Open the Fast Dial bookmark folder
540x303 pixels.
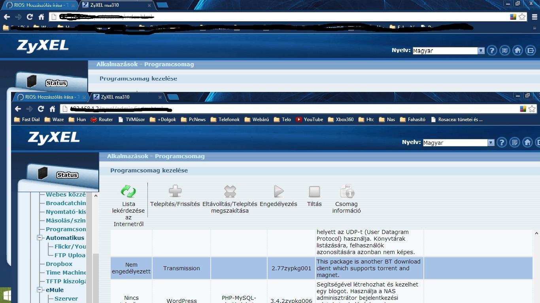[x=27, y=120]
